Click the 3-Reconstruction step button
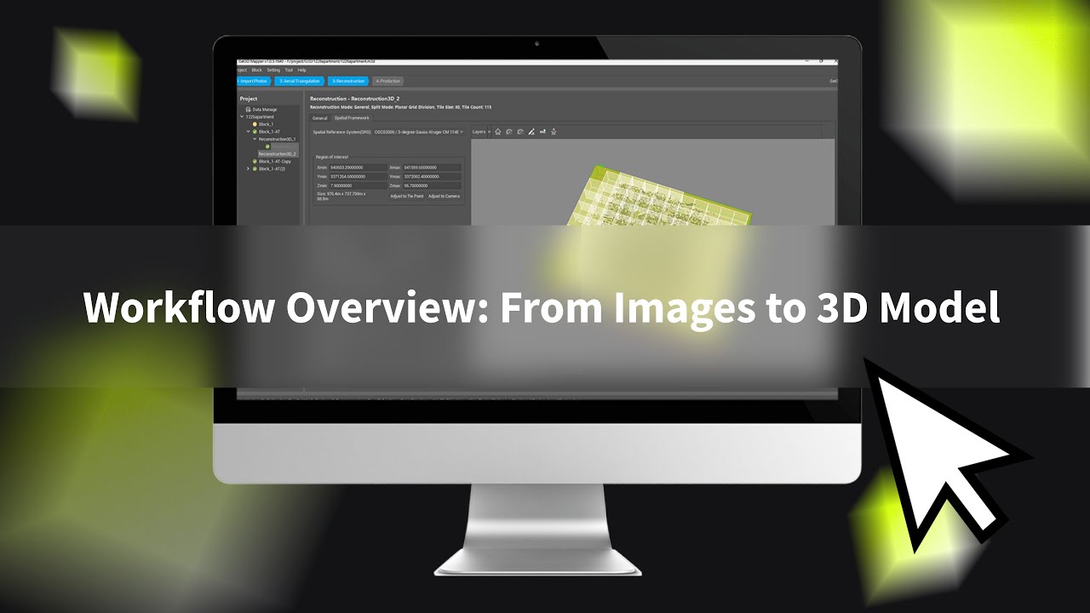 point(348,81)
